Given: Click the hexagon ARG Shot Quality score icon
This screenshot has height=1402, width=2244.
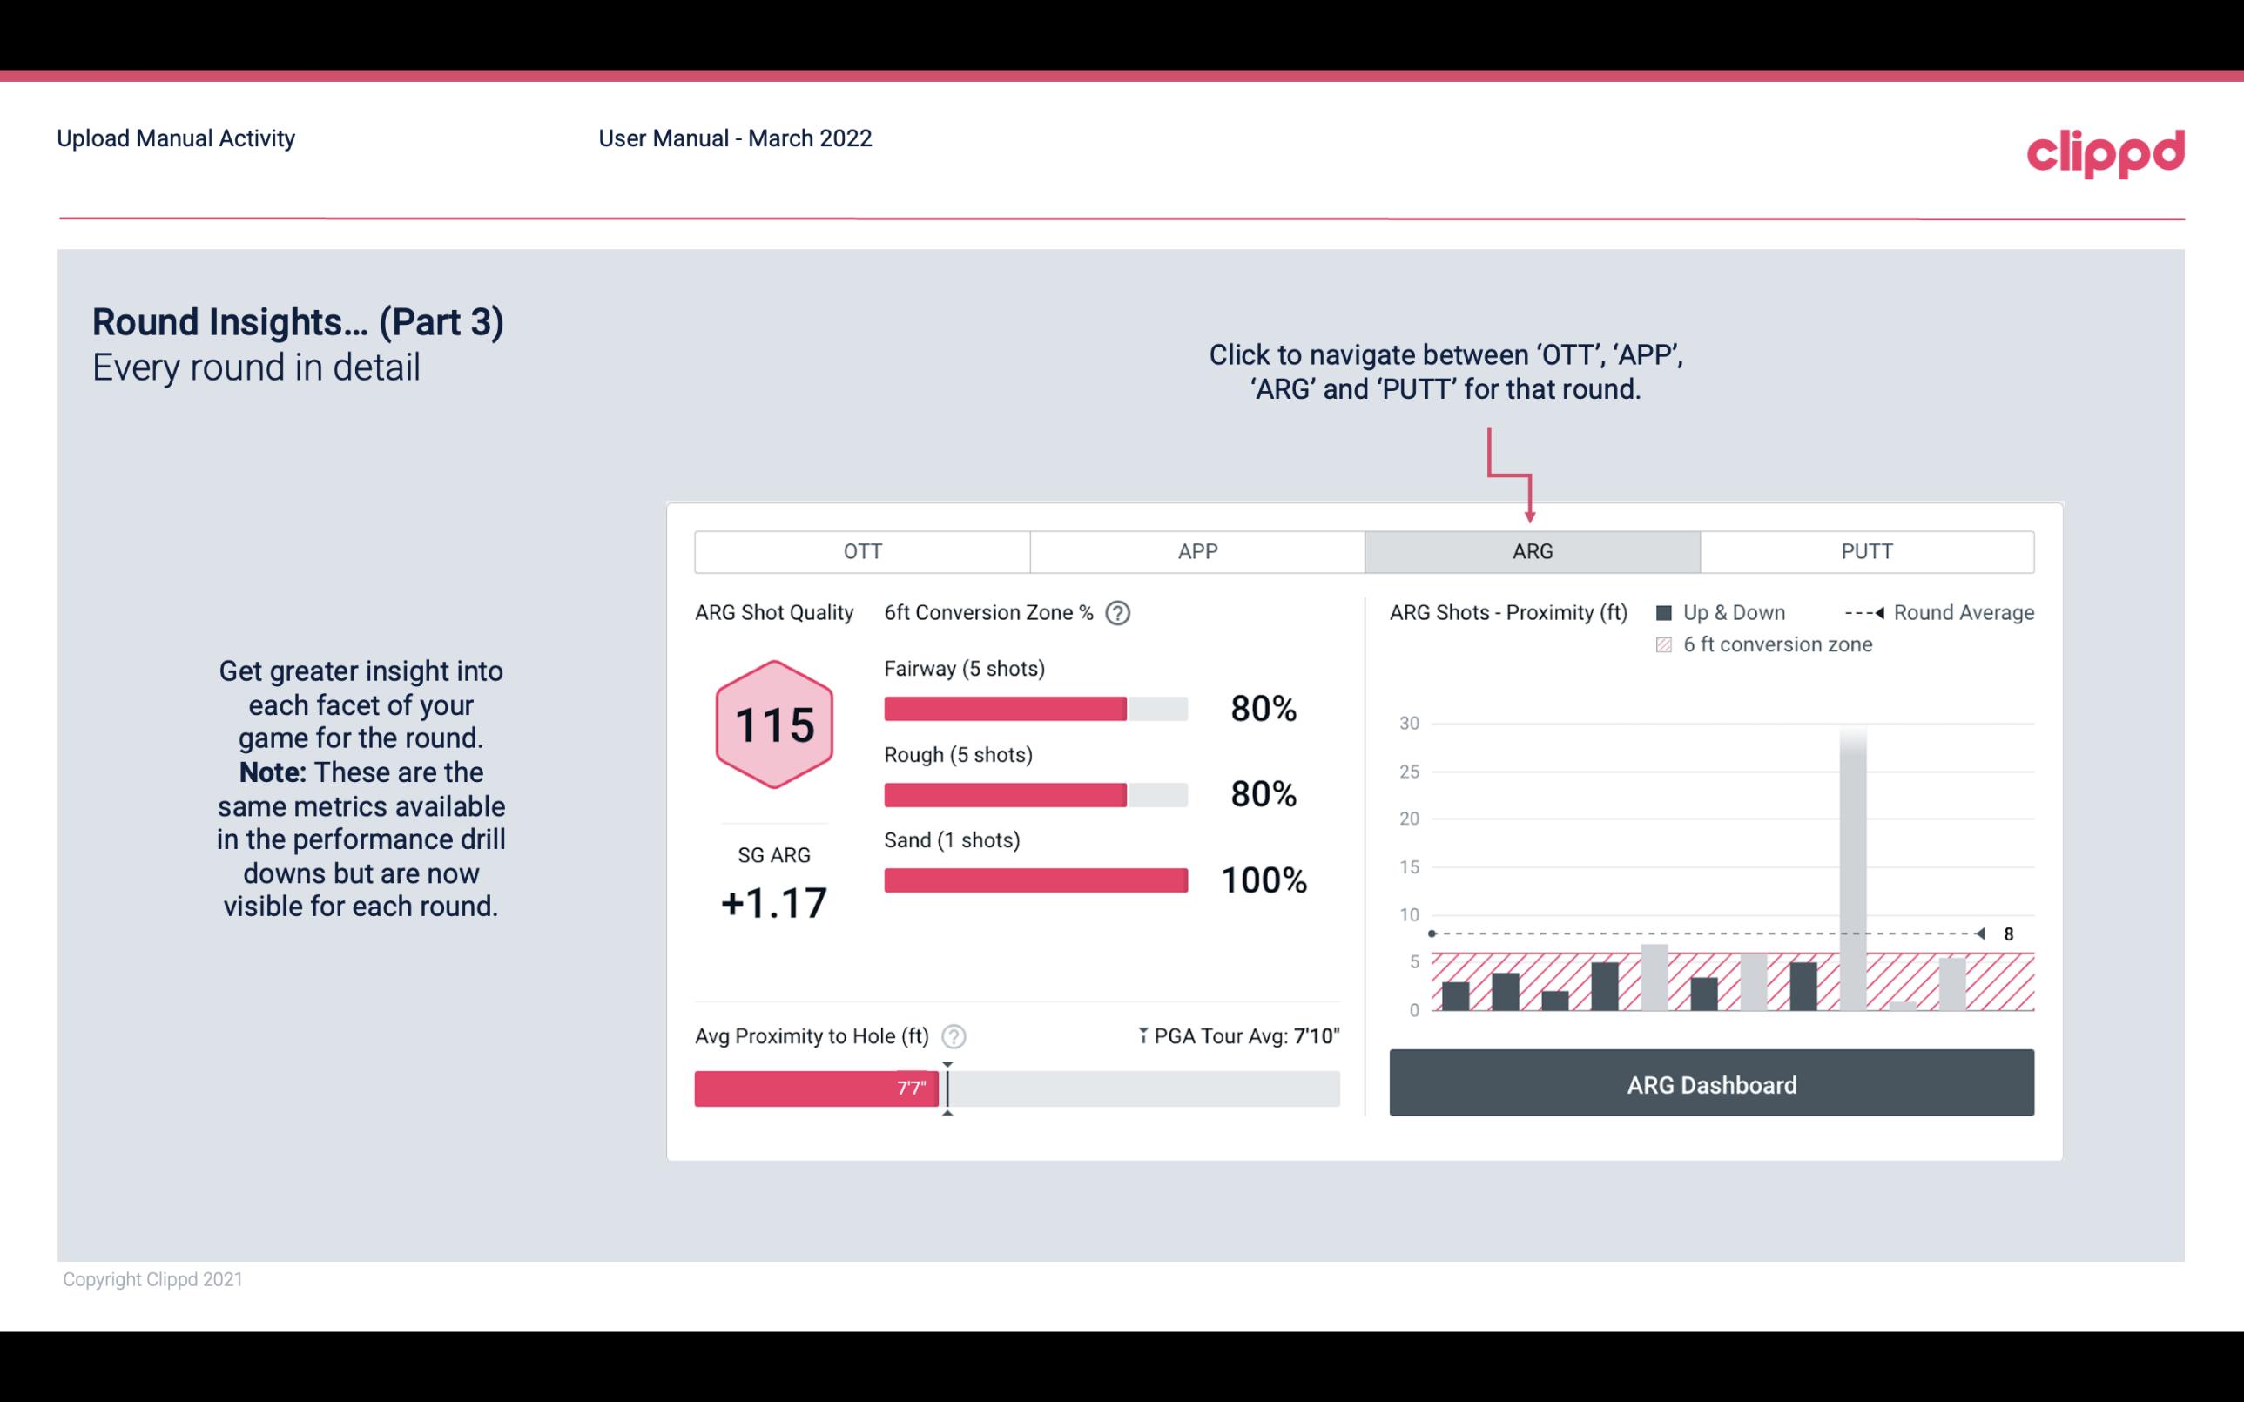Looking at the screenshot, I should [x=772, y=725].
